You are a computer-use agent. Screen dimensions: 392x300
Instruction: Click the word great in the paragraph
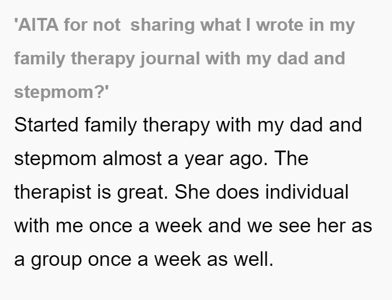[142, 193]
